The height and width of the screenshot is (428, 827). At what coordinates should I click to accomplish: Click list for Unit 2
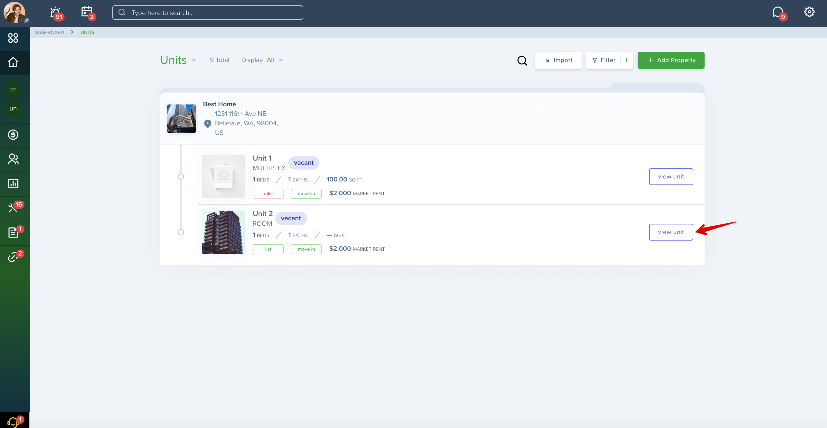(268, 249)
